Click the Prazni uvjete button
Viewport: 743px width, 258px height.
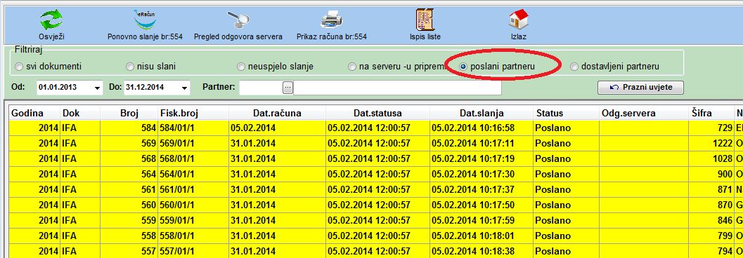coord(640,88)
